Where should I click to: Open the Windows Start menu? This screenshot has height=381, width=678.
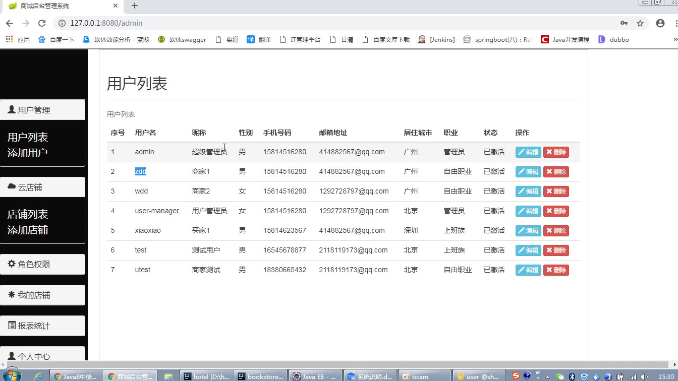(x=11, y=375)
